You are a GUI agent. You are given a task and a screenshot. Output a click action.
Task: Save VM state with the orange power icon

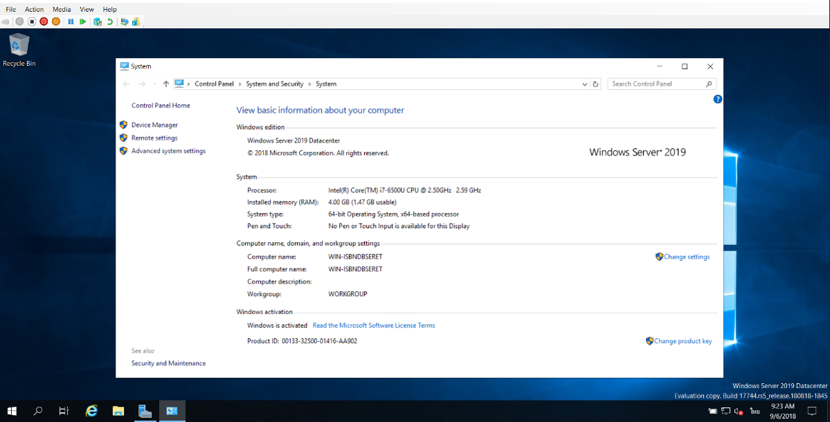(55, 21)
